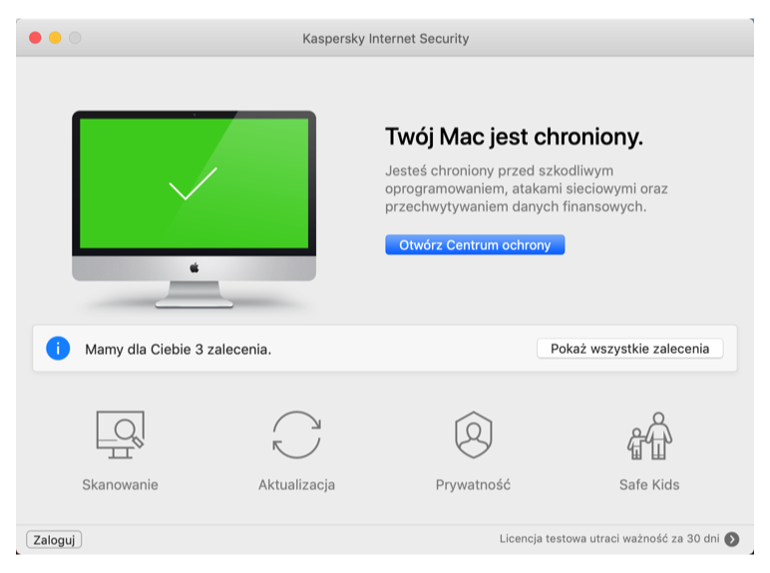Screen dimensions: 770x573
Task: Click the Zaloguj login button
Action: pyautogui.click(x=54, y=540)
